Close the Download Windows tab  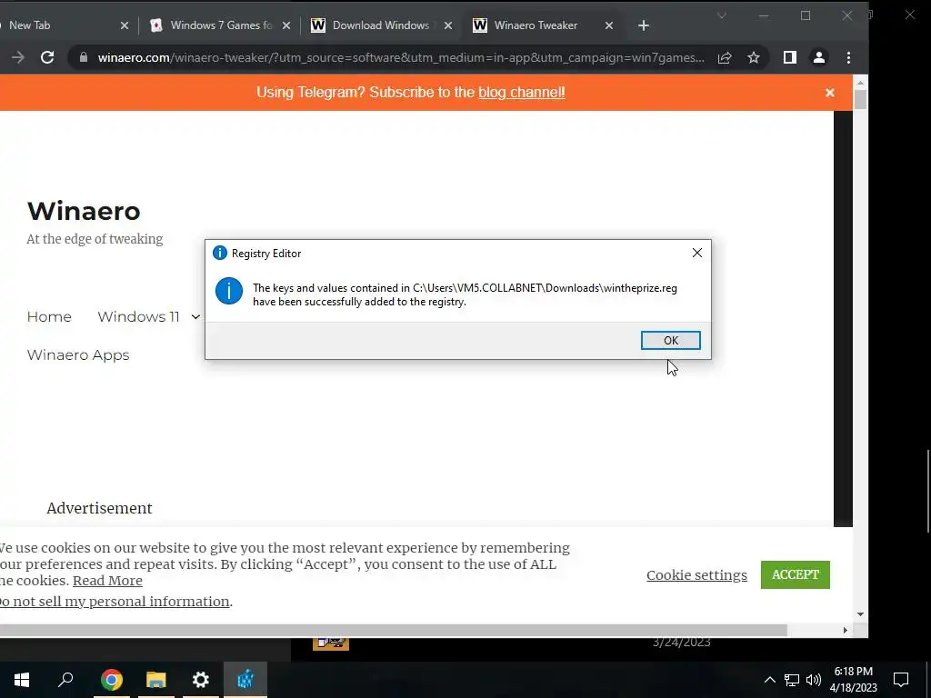tap(448, 25)
